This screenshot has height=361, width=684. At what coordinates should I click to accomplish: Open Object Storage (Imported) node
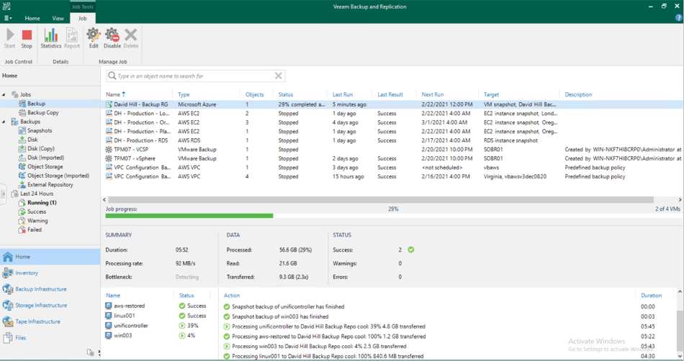coord(58,175)
